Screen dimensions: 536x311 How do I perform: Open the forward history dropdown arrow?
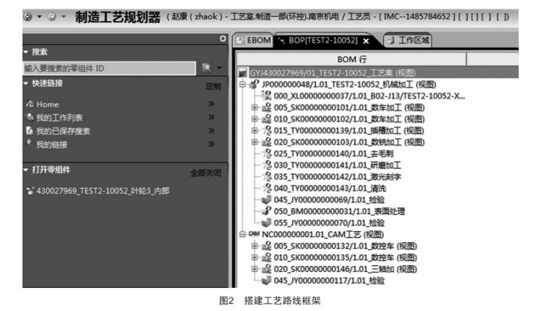63,17
